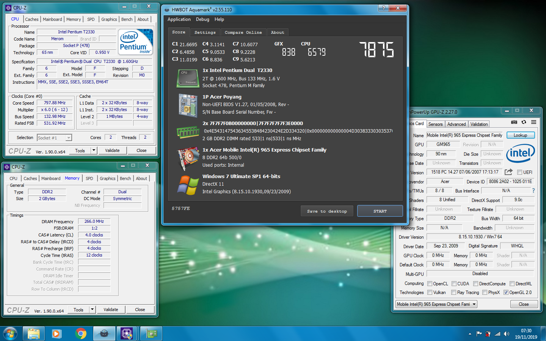Toggle the Vulkan checkbox
The height and width of the screenshot is (341, 546).
pyautogui.click(x=430, y=293)
